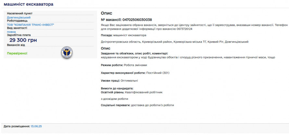
Task: Click the "Умови праці" label
Action: tap(110, 80)
